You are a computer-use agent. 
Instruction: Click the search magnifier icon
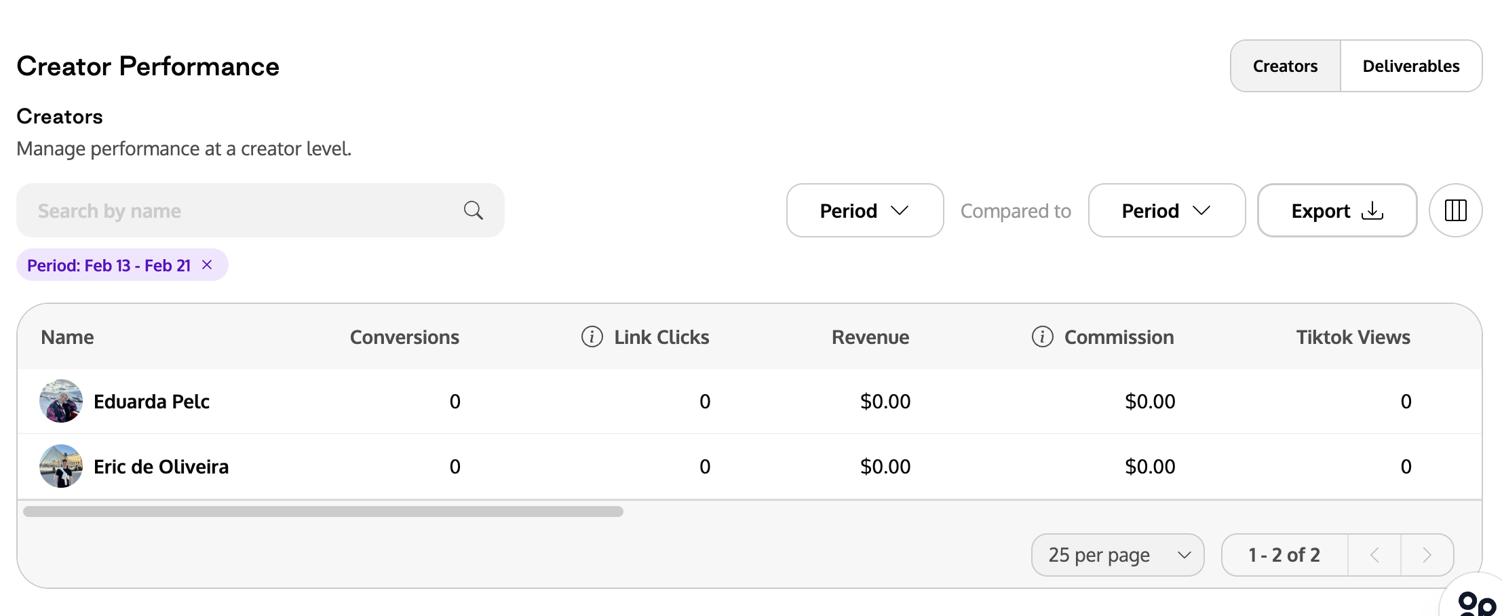coord(474,210)
